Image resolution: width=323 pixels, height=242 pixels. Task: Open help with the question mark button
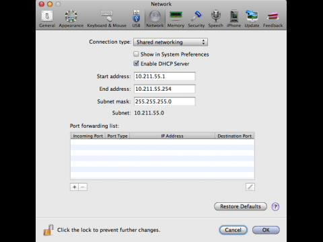275,206
